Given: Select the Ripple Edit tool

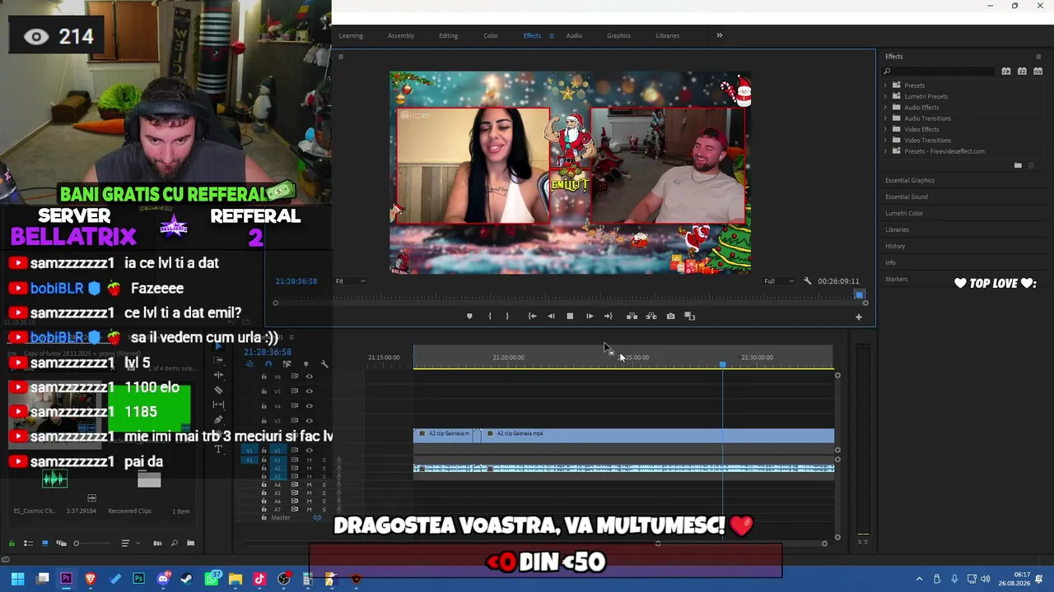Looking at the screenshot, I should 218,375.
